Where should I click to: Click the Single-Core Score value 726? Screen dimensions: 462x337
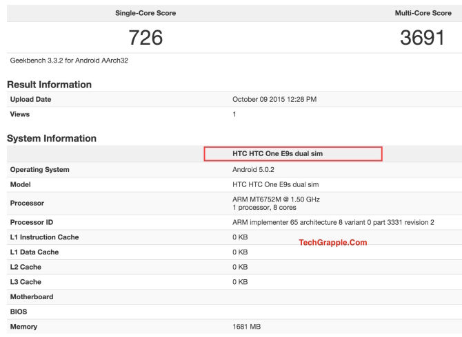tap(145, 37)
